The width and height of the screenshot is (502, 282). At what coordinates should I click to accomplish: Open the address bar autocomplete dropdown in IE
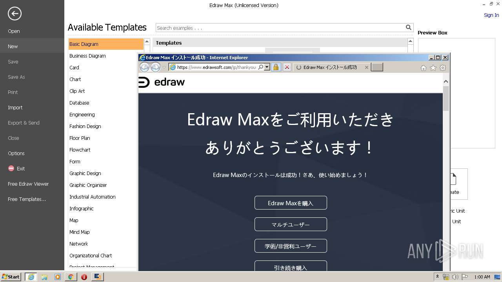point(267,67)
